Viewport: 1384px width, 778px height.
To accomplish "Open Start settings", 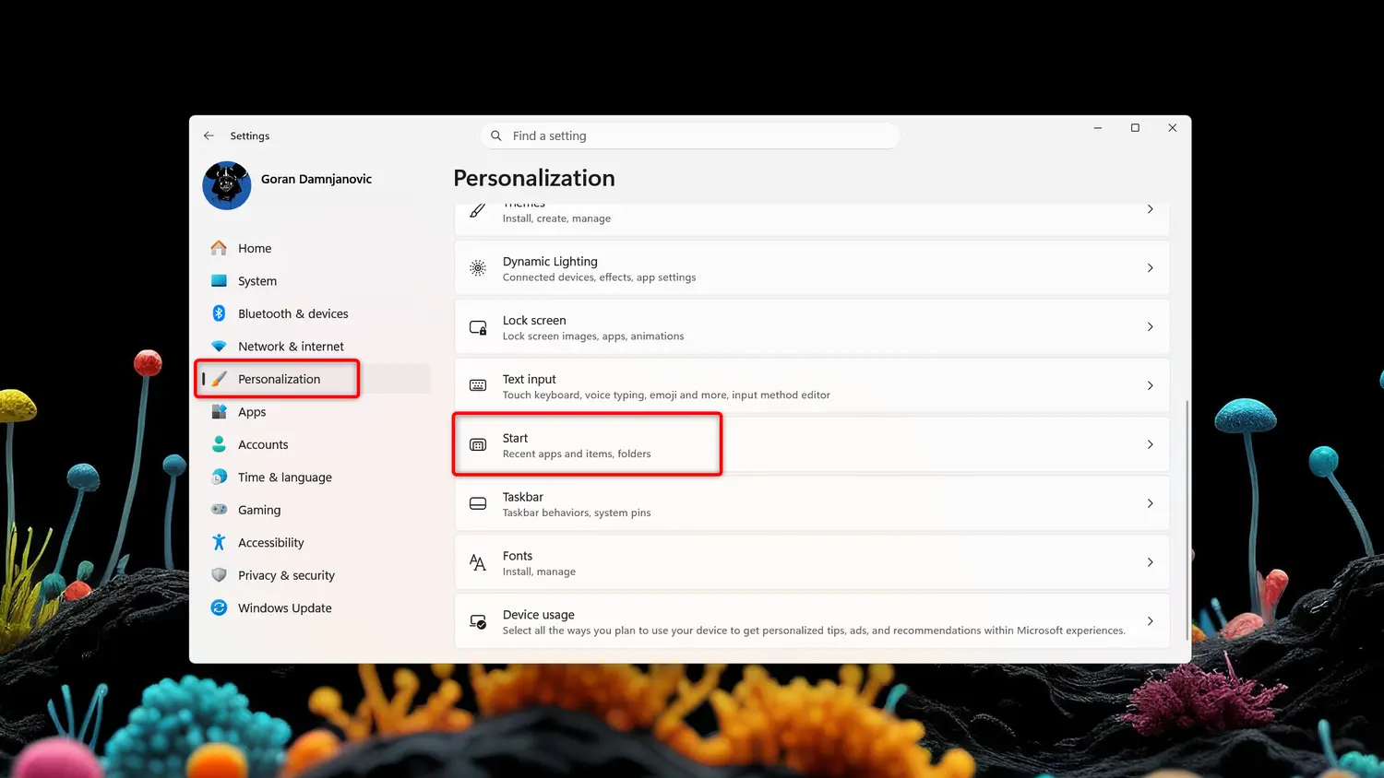I will (x=812, y=444).
